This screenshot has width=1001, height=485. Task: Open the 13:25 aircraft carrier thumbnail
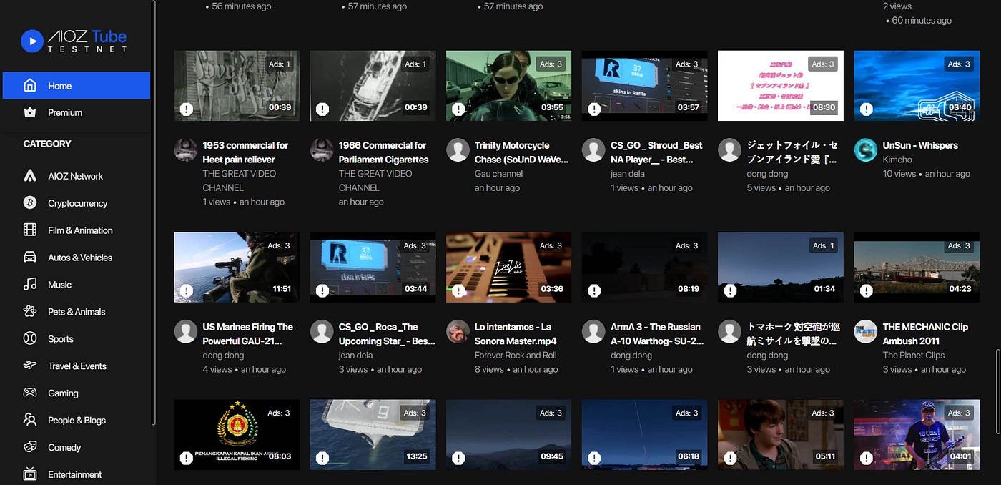point(373,434)
